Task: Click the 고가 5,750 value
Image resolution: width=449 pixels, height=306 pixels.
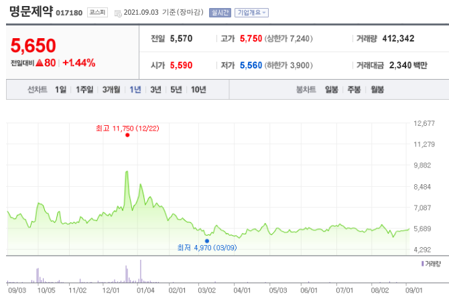Action: pyautogui.click(x=251, y=39)
